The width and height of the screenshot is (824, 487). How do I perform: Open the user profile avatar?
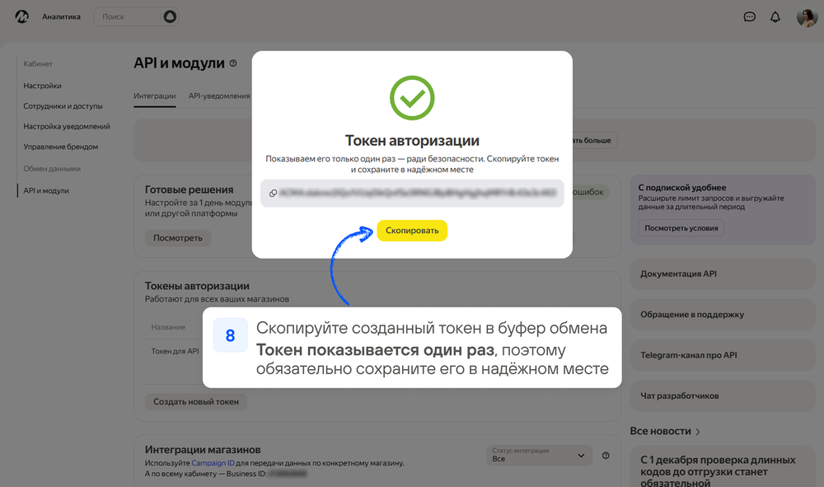tap(807, 16)
